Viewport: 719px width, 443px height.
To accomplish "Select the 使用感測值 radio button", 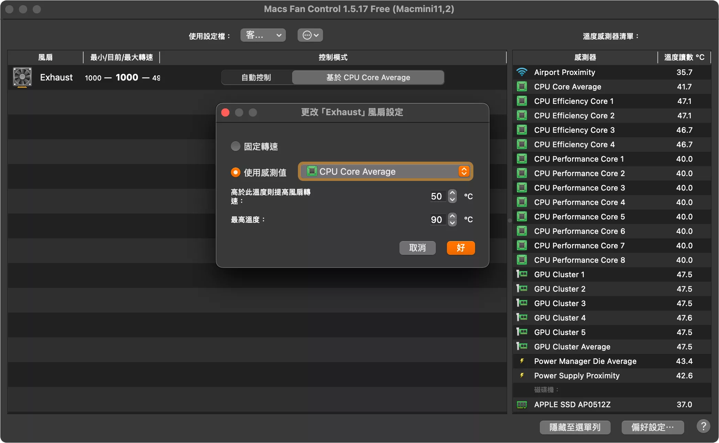I will point(236,172).
